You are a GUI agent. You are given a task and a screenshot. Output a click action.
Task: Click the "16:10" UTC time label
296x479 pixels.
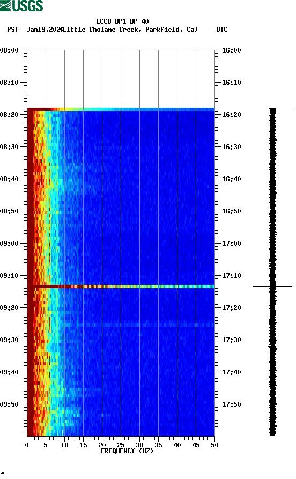pyautogui.click(x=231, y=83)
